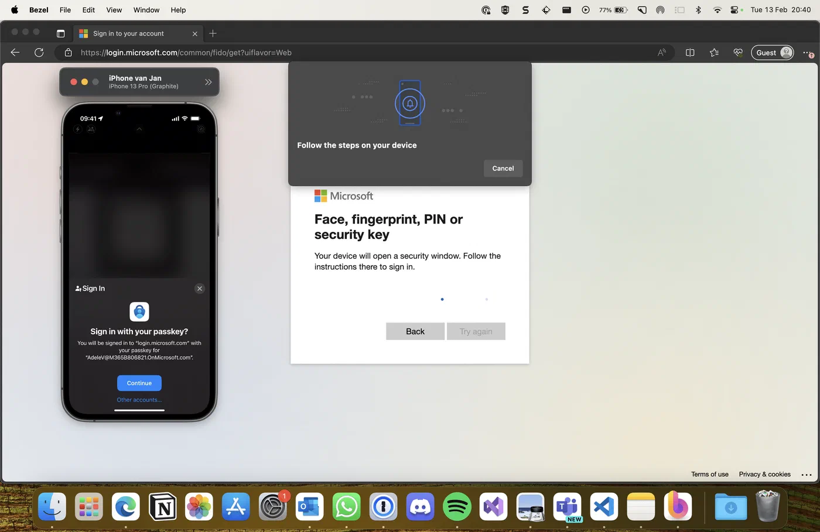Open Microsoft Teams in the Dock
820x532 pixels.
click(x=567, y=506)
